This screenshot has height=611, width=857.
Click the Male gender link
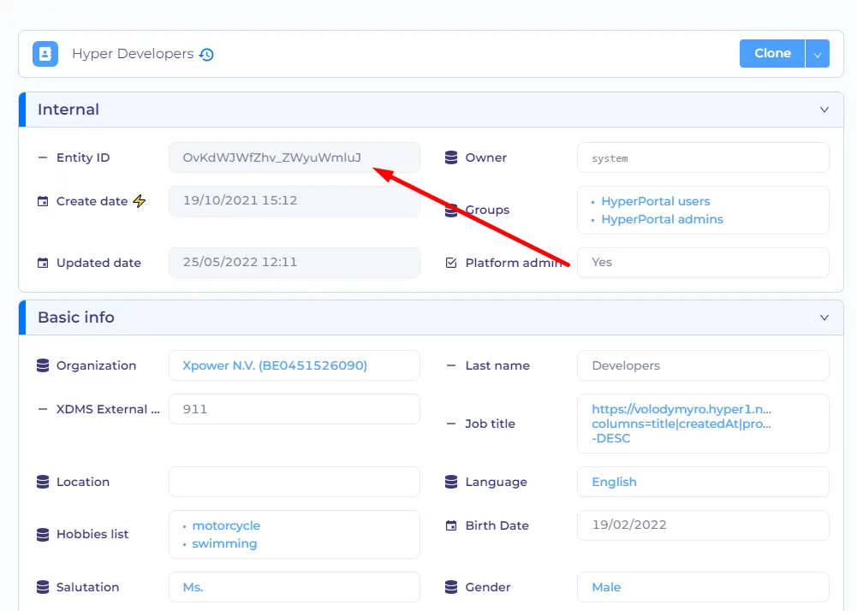pos(606,587)
